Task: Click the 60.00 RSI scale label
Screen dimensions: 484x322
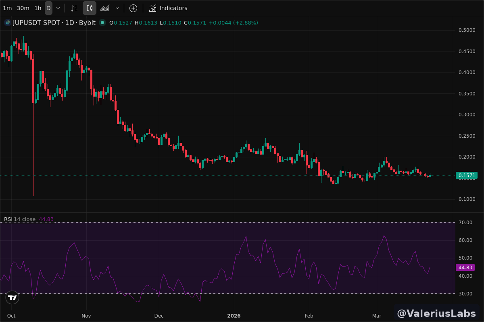Action: point(465,240)
